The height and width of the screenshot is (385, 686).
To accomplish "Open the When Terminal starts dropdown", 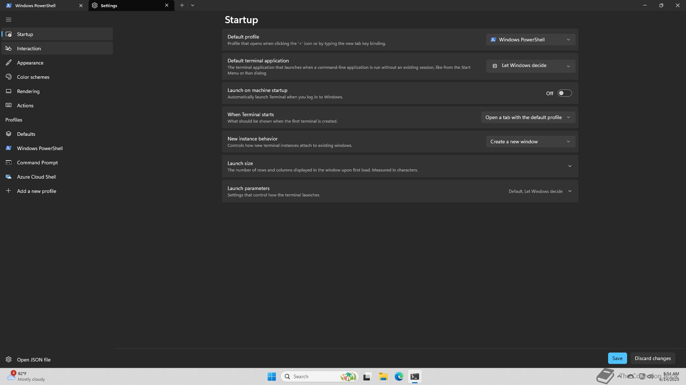I will pos(528,117).
